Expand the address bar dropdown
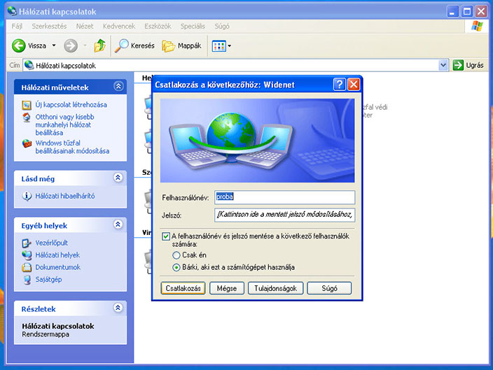The height and width of the screenshot is (370, 493). click(x=443, y=65)
